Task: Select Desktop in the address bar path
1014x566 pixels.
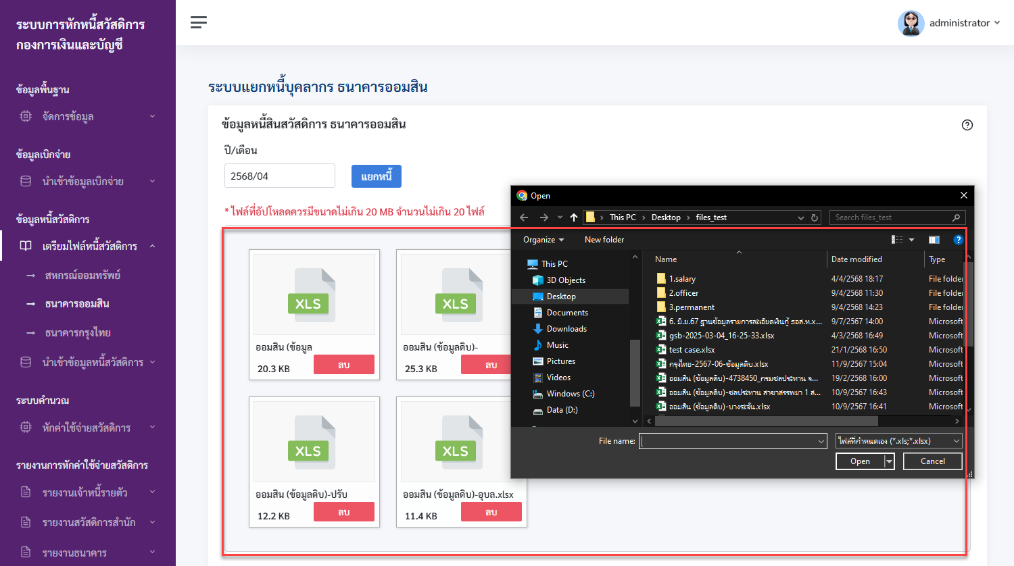Action: click(666, 217)
